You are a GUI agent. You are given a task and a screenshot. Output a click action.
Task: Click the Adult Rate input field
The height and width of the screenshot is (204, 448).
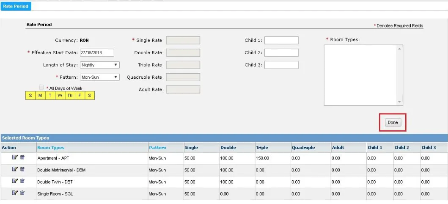(x=183, y=89)
